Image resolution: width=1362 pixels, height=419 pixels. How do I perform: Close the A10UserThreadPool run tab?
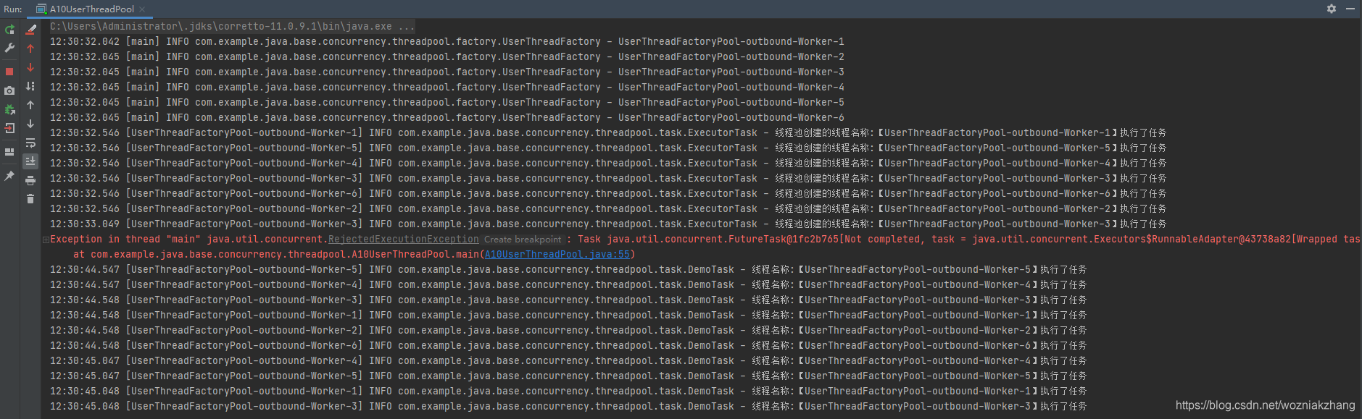click(x=142, y=9)
